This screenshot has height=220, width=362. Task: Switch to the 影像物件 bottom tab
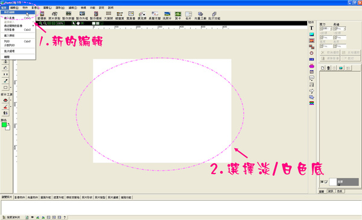20,197
